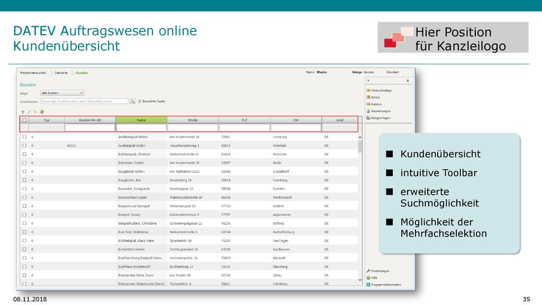
Task: Click the city cell Aschaffenburg
Action: (x=284, y=232)
